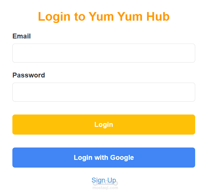Click the Email label text
Image resolution: width=211 pixels, height=194 pixels.
pyautogui.click(x=22, y=36)
